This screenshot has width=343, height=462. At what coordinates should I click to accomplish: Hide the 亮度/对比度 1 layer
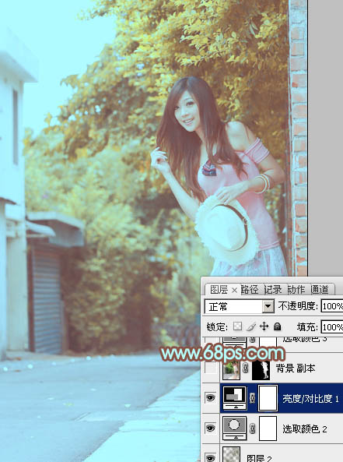pyautogui.click(x=210, y=398)
